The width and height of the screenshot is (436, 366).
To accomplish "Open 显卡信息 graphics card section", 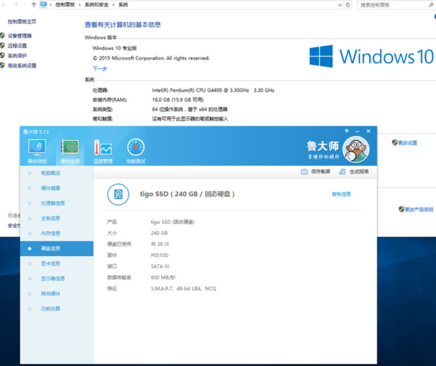I will 50,263.
